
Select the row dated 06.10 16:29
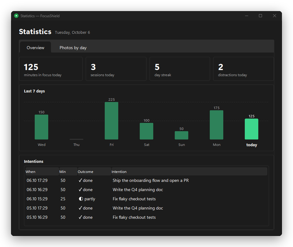(146, 190)
